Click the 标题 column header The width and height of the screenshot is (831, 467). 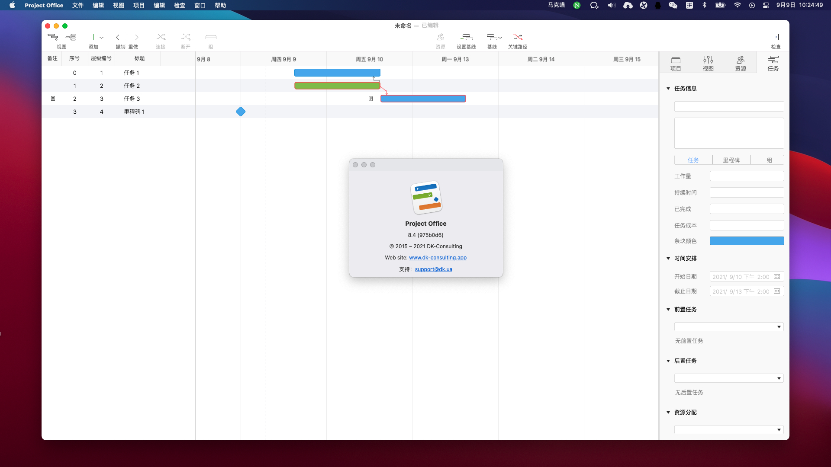(139, 58)
